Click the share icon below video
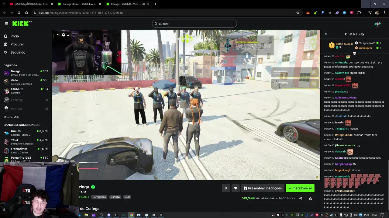 pyautogui.click(x=301, y=198)
